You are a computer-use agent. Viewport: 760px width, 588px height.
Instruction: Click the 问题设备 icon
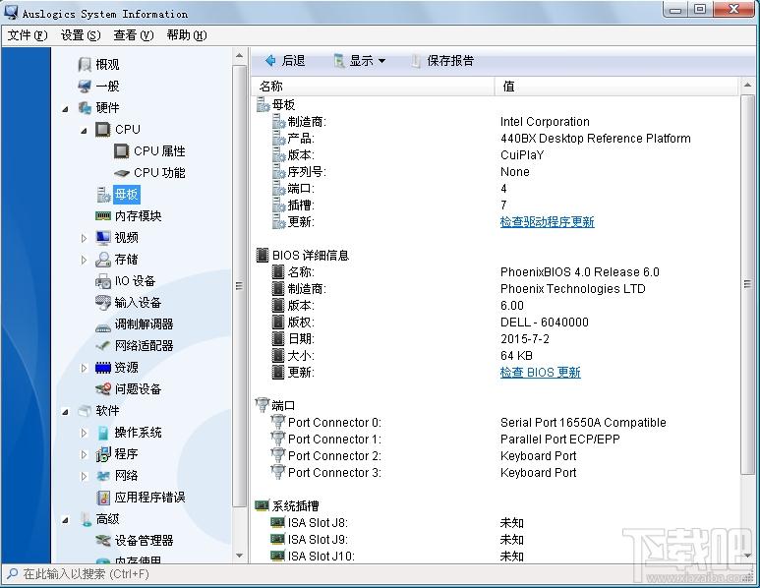[103, 388]
